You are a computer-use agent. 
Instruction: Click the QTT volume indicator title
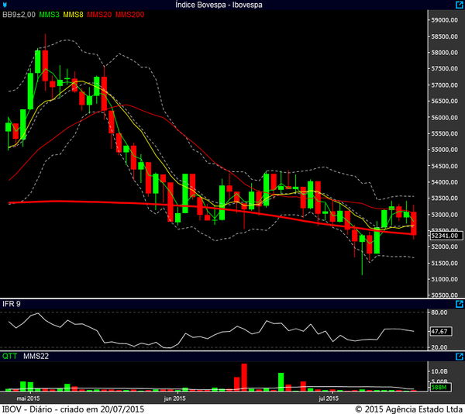click(10, 356)
